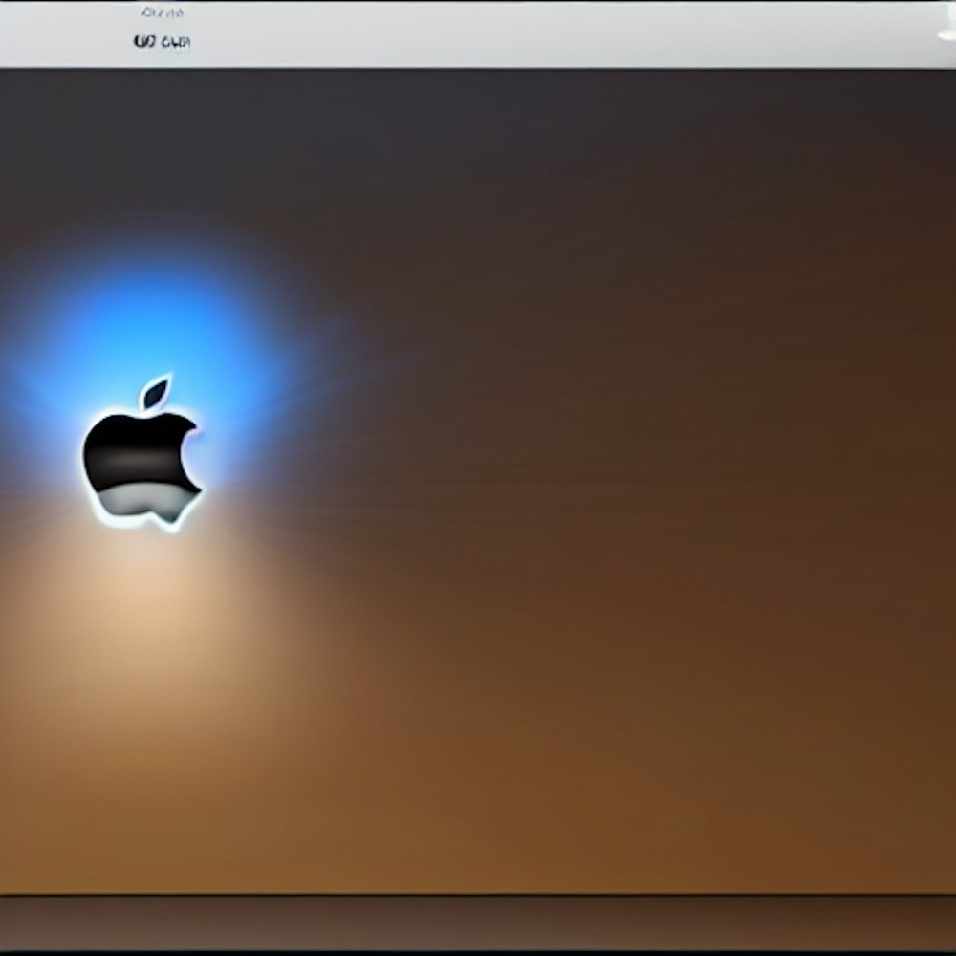Viewport: 956px width, 956px height.
Task: Click the dark strip along the bottom edge
Action: pyautogui.click(x=478, y=923)
